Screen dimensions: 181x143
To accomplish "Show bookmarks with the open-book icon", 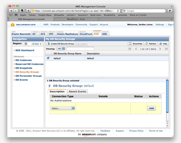I will (x=11, y=15).
